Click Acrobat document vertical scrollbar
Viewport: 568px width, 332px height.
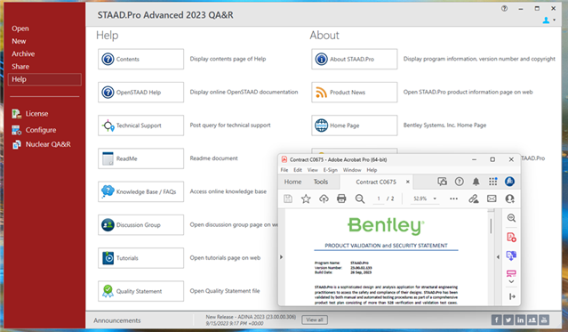click(491, 226)
